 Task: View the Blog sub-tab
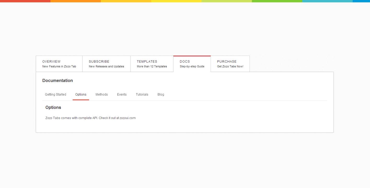coord(161,95)
